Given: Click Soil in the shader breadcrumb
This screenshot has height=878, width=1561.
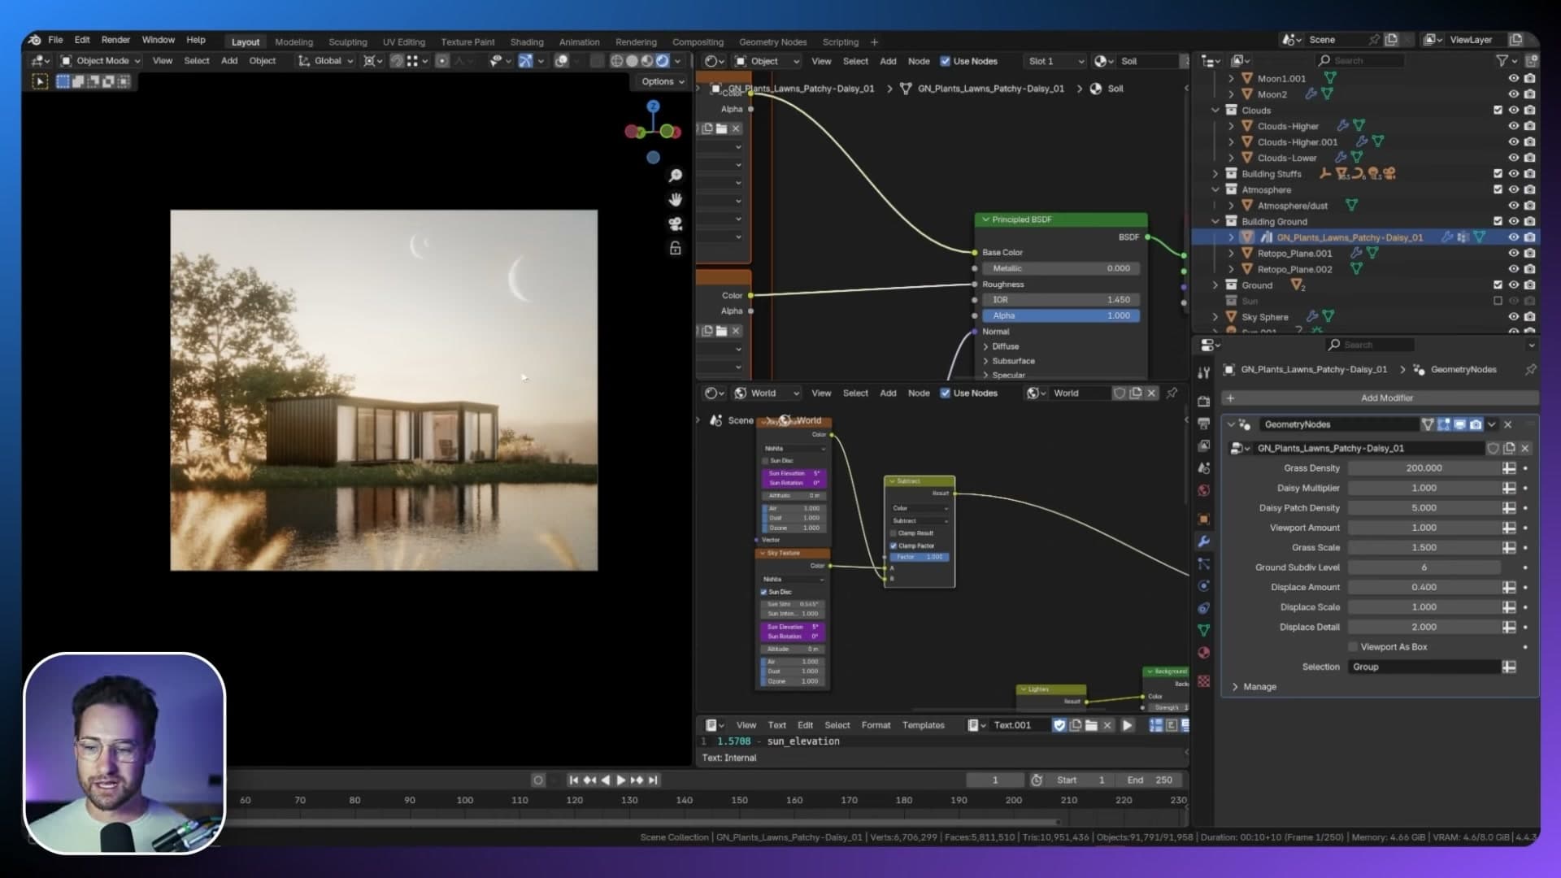Looking at the screenshot, I should [1115, 89].
